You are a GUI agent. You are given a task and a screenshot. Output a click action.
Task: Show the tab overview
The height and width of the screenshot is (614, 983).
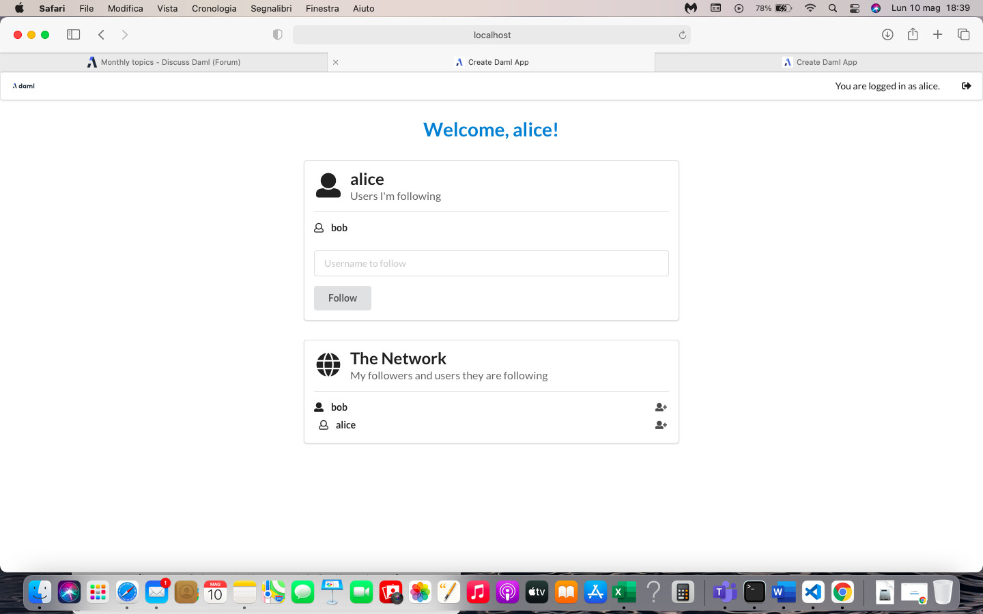point(963,35)
